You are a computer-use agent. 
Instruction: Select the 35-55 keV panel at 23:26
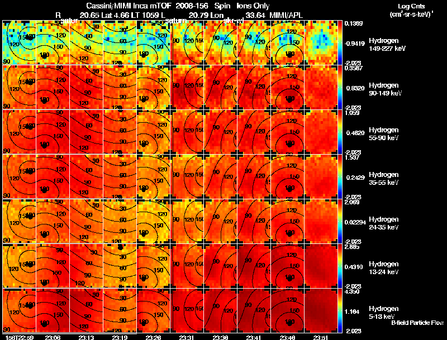(x=154, y=176)
